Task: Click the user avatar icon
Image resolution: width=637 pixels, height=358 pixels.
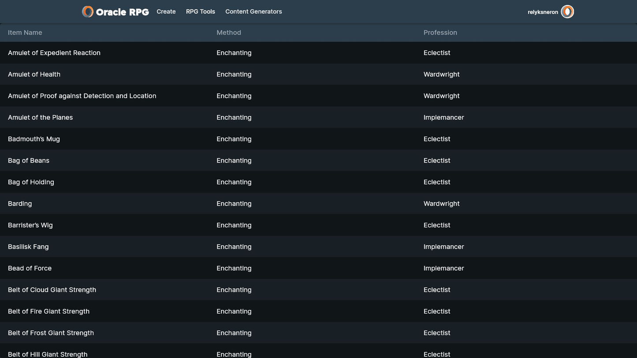Action: 567,12
